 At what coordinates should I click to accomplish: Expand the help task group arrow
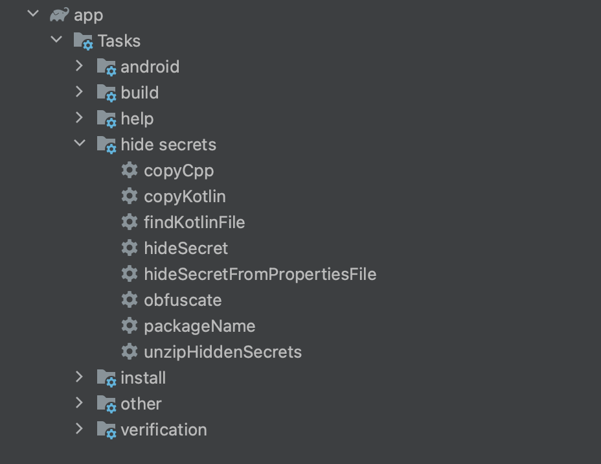pos(80,118)
